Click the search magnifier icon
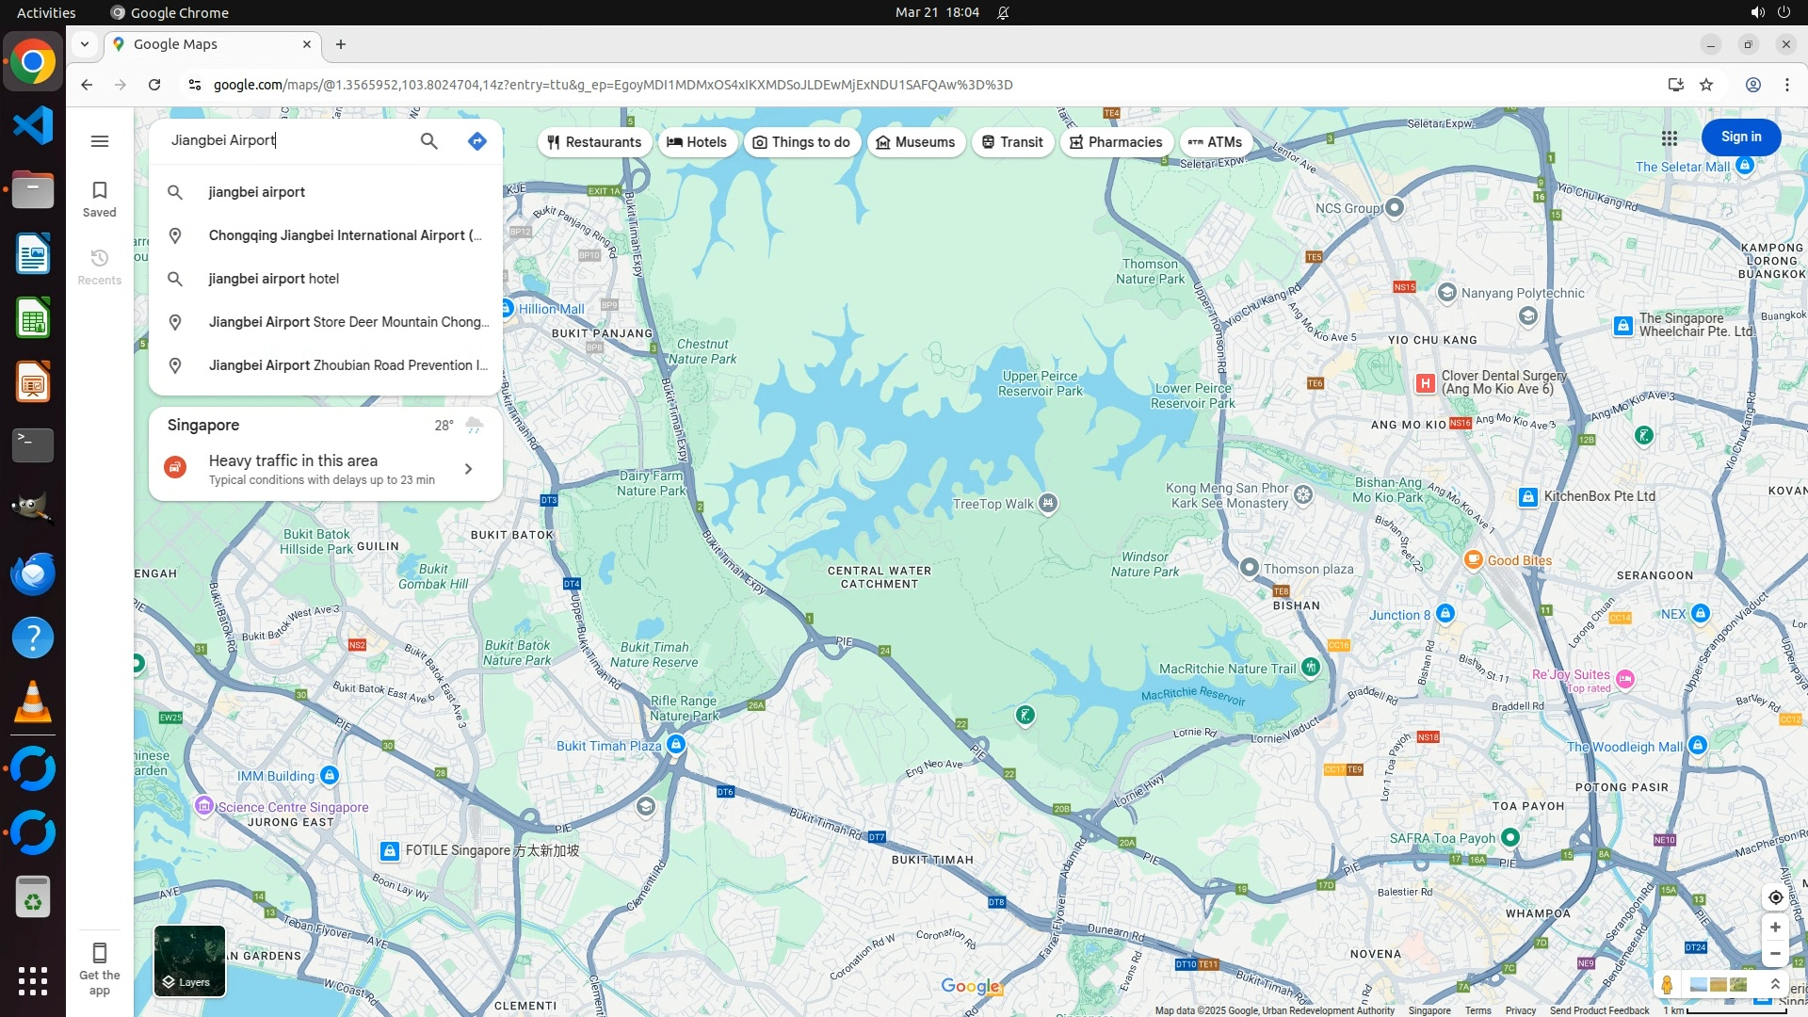This screenshot has height=1017, width=1808. (428, 141)
